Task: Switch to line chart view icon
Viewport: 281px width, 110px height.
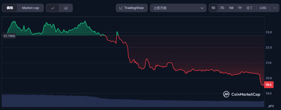Action: click(x=53, y=8)
